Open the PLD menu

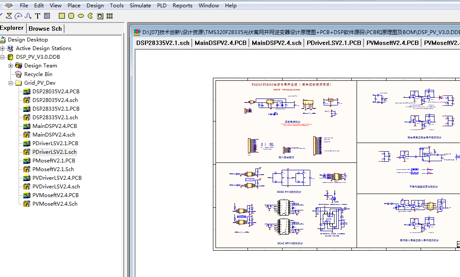(x=162, y=5)
